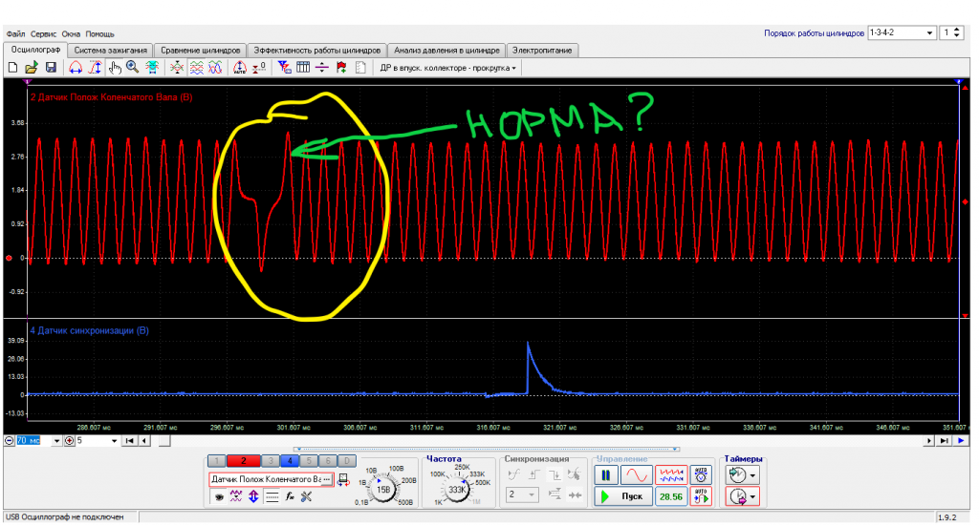The width and height of the screenshot is (979, 526).
Task: Switch to the Электропитание tab
Action: coord(542,50)
